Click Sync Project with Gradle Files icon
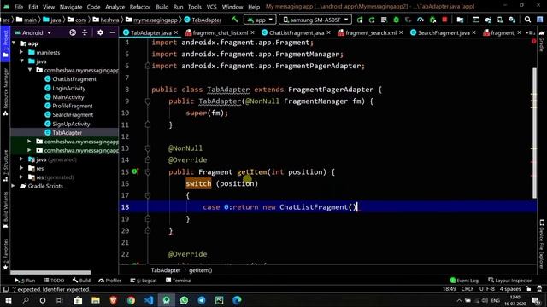The image size is (547, 307). 488,20
